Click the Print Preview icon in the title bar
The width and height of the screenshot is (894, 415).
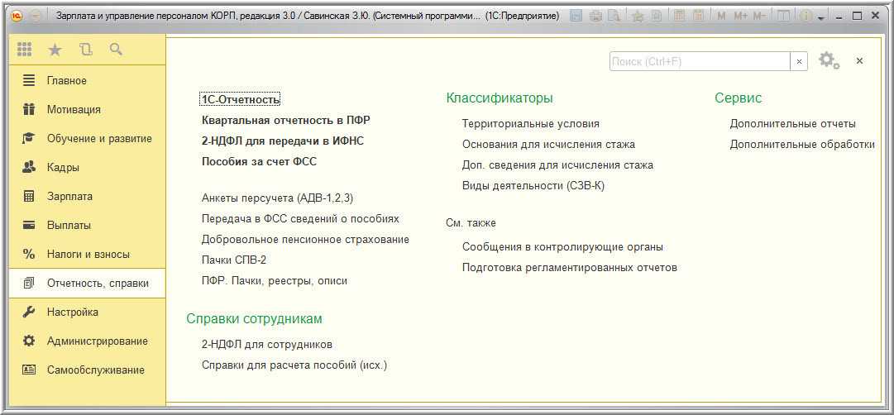614,16
